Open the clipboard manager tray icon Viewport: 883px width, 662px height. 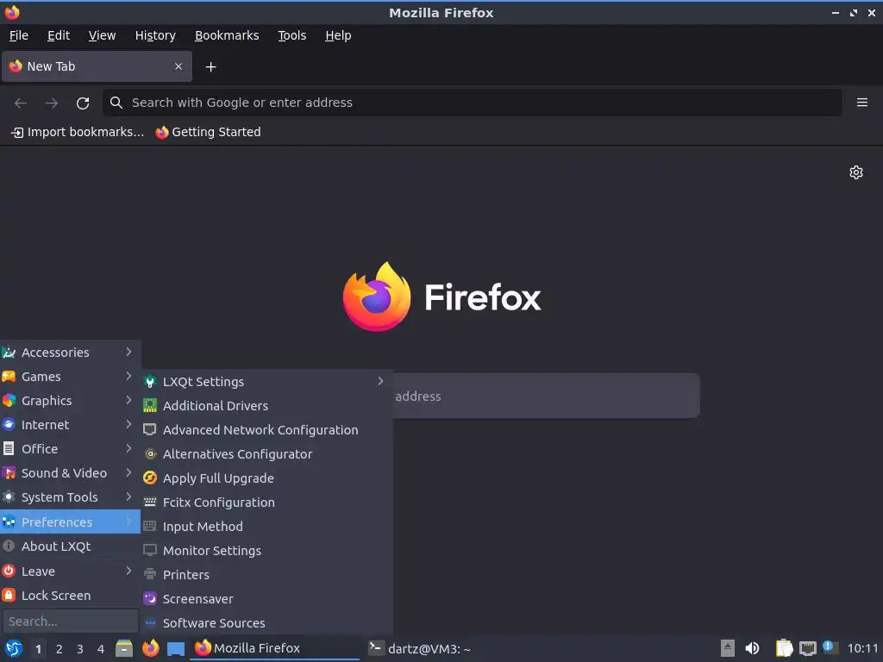[x=783, y=648]
